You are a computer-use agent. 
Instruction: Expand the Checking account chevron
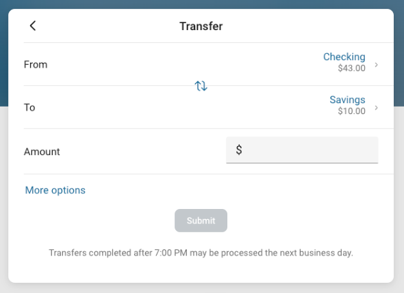[377, 64]
